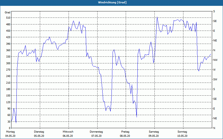This screenshot has height=139, width=223.
Task: Select the date 07.05.20
Action: (96, 136)
